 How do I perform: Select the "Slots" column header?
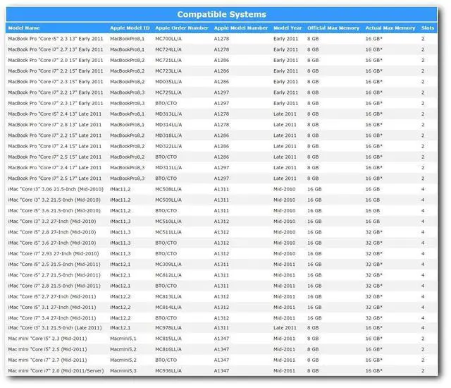tap(427, 28)
